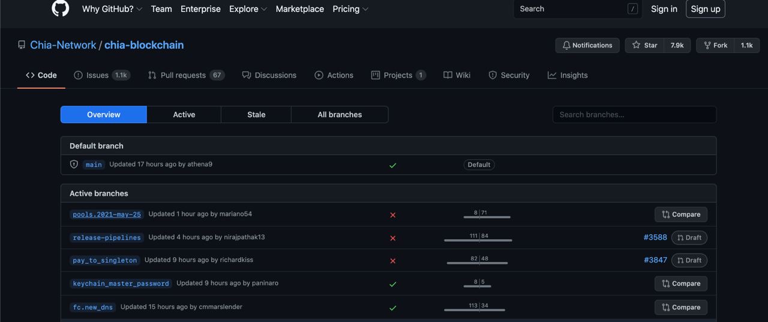
Task: Fork the chia-blockchain repository
Action: (715, 45)
